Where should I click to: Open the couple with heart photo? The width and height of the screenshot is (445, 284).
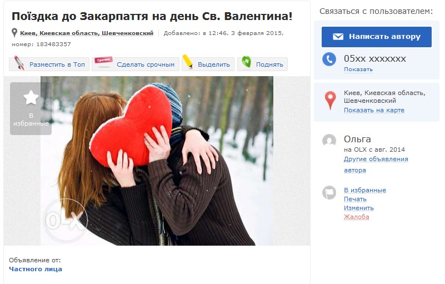coord(157,161)
